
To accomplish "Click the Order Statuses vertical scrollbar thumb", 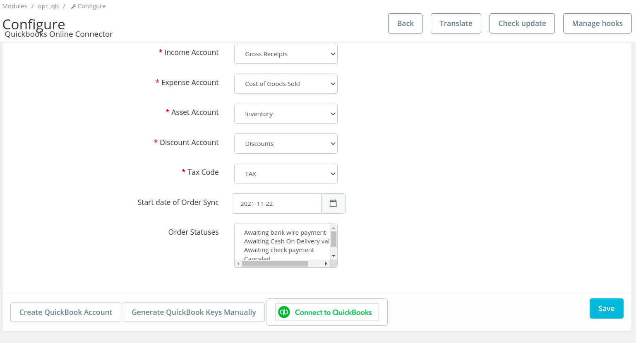I will 334,239.
